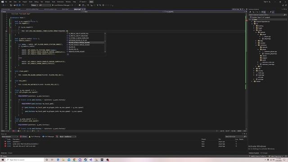The width and height of the screenshot is (288, 162).
Task: Switch to the Output tab
Action: (x=10, y=153)
